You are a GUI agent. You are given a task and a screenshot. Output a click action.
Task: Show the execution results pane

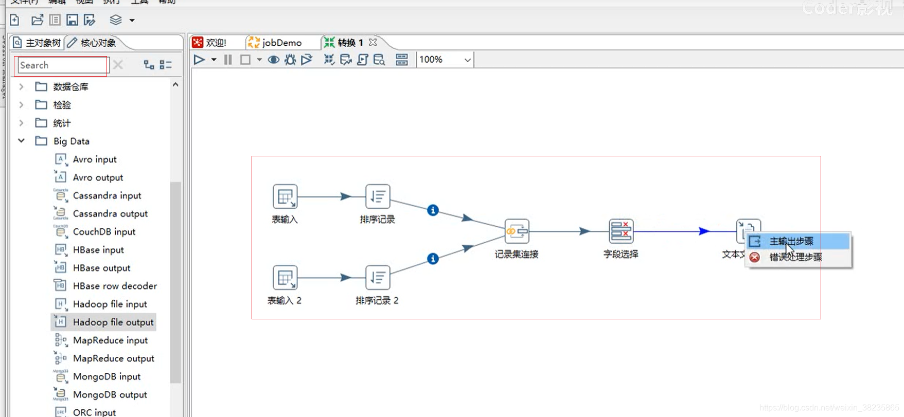pos(402,60)
